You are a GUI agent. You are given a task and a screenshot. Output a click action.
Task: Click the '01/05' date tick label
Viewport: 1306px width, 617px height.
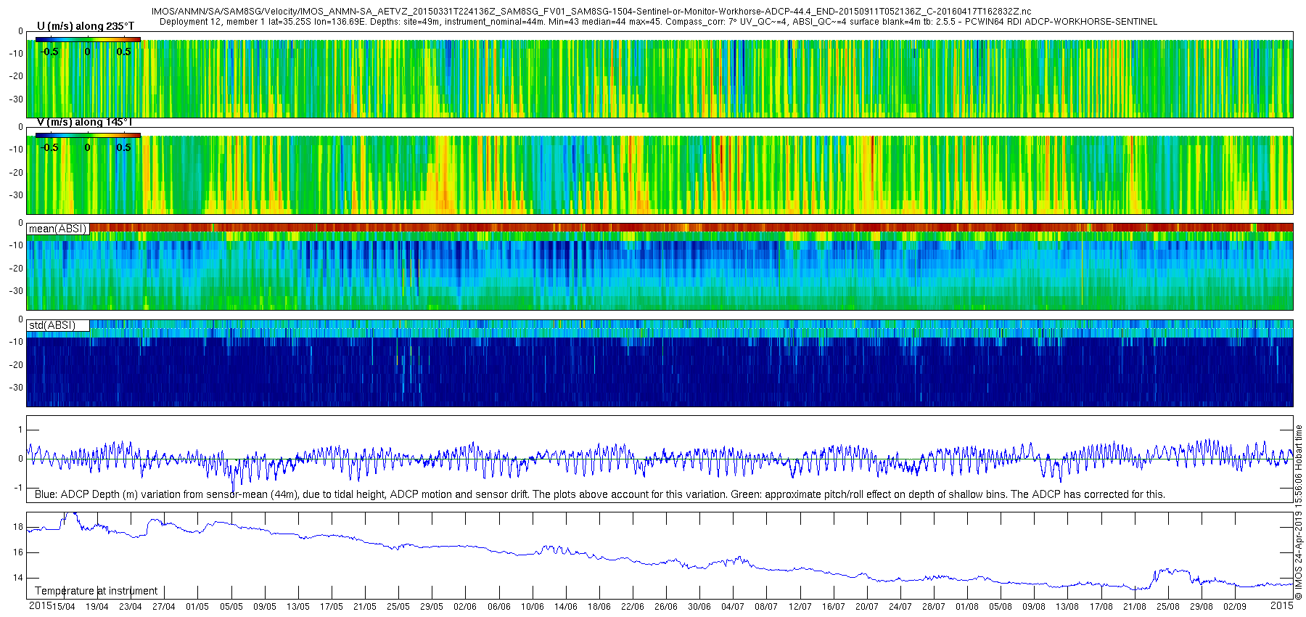pos(197,607)
